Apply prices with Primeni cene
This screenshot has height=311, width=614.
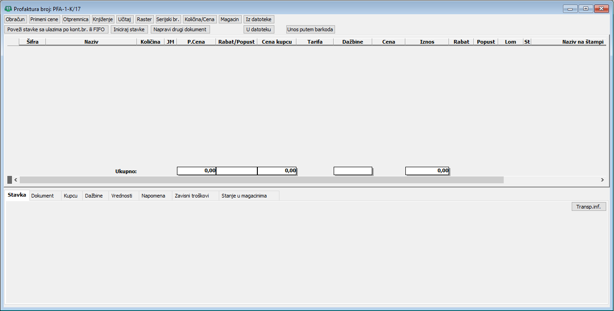(x=45, y=19)
